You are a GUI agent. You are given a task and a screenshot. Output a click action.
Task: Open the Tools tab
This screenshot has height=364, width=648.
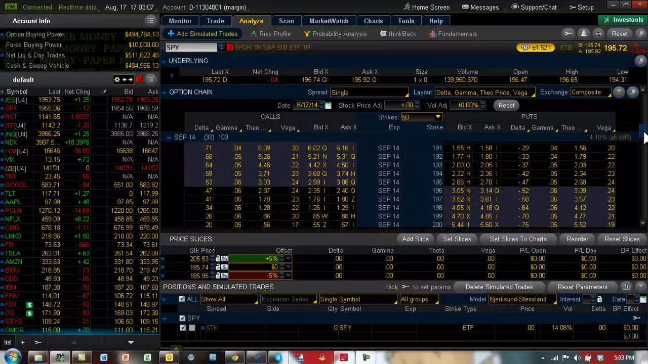click(406, 21)
